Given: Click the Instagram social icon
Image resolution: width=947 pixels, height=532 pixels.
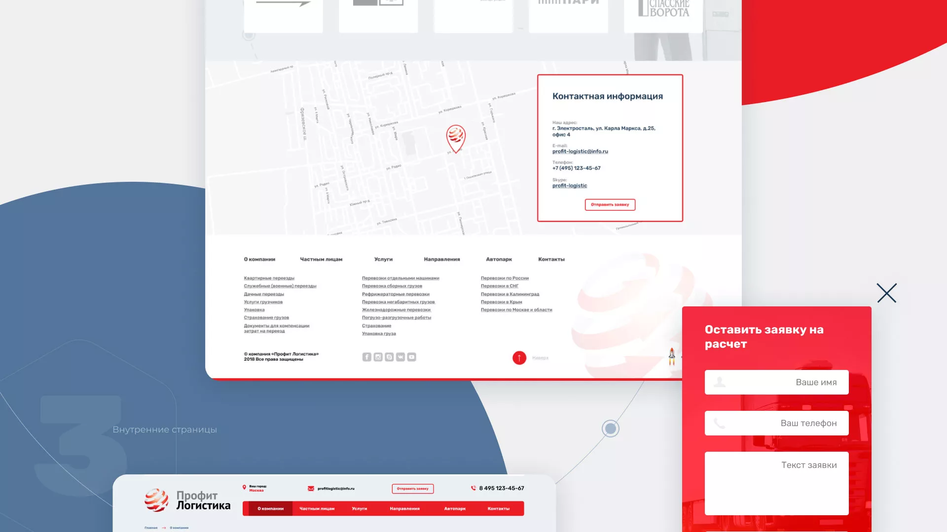Looking at the screenshot, I should click(x=378, y=357).
